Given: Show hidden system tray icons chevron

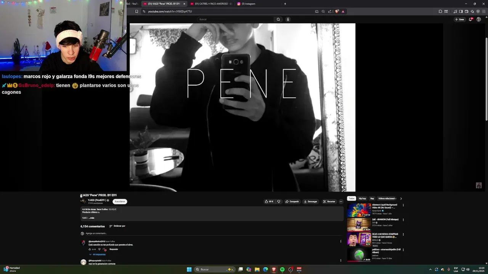Looking at the screenshot, I should (x=430, y=269).
